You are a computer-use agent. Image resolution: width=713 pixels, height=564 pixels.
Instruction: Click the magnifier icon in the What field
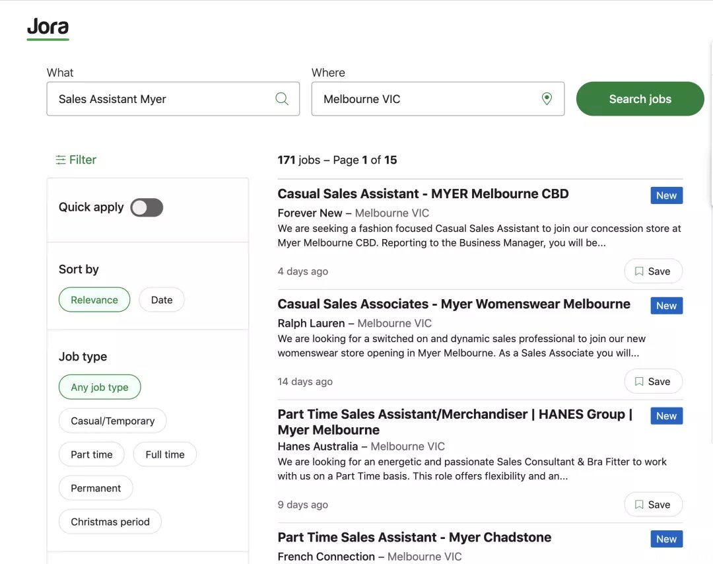coord(282,98)
